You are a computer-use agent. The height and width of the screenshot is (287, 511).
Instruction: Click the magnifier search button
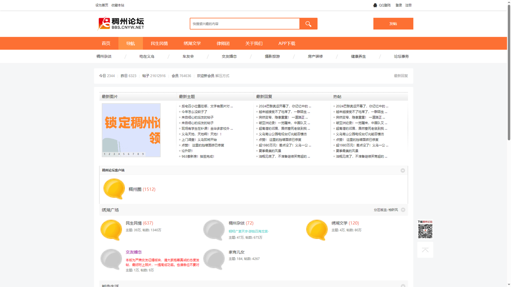click(x=308, y=24)
